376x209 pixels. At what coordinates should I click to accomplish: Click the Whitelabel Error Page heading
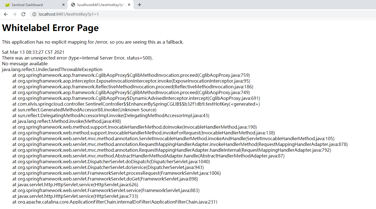pyautogui.click(x=50, y=28)
